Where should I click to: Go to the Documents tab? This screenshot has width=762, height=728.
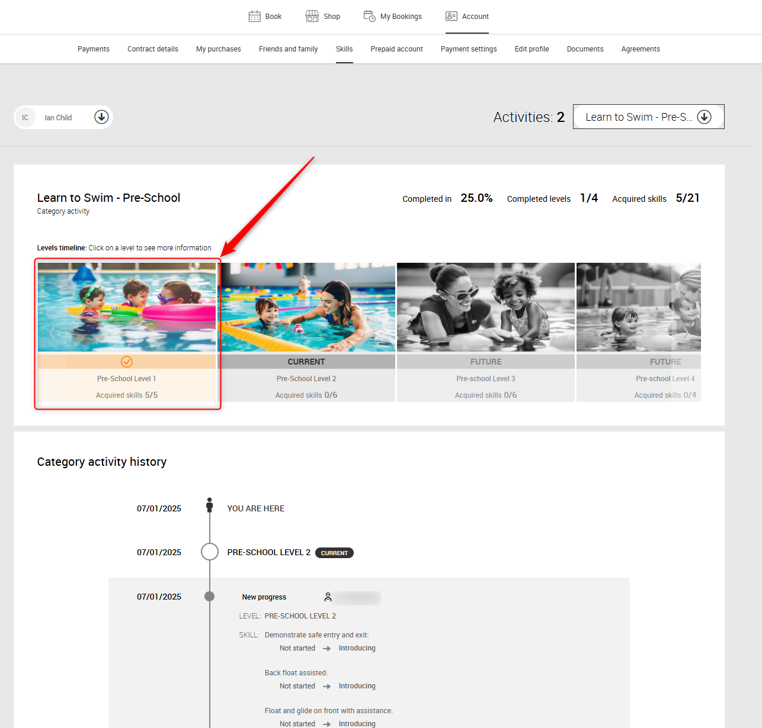coord(585,49)
